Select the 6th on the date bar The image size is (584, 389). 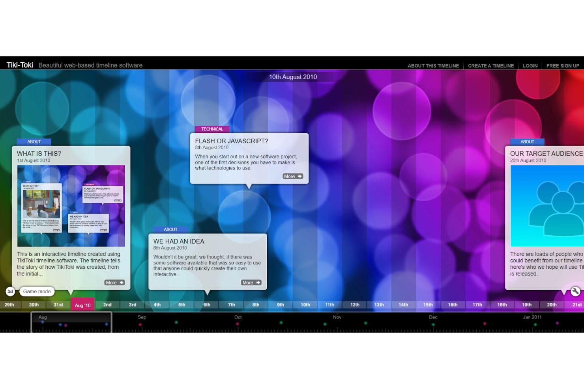point(207,305)
